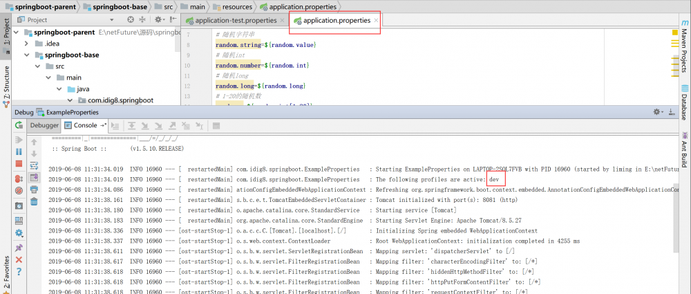691x294 pixels.
Task: Close the debug tab with the red X
Action: click(x=19, y=260)
